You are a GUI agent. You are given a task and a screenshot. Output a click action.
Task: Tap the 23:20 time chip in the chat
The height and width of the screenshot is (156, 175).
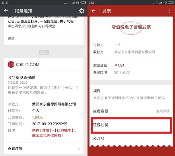(44, 53)
